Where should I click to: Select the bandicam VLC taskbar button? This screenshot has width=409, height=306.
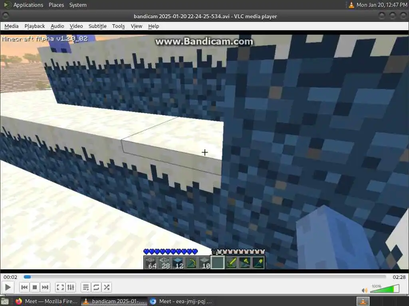[114, 301]
